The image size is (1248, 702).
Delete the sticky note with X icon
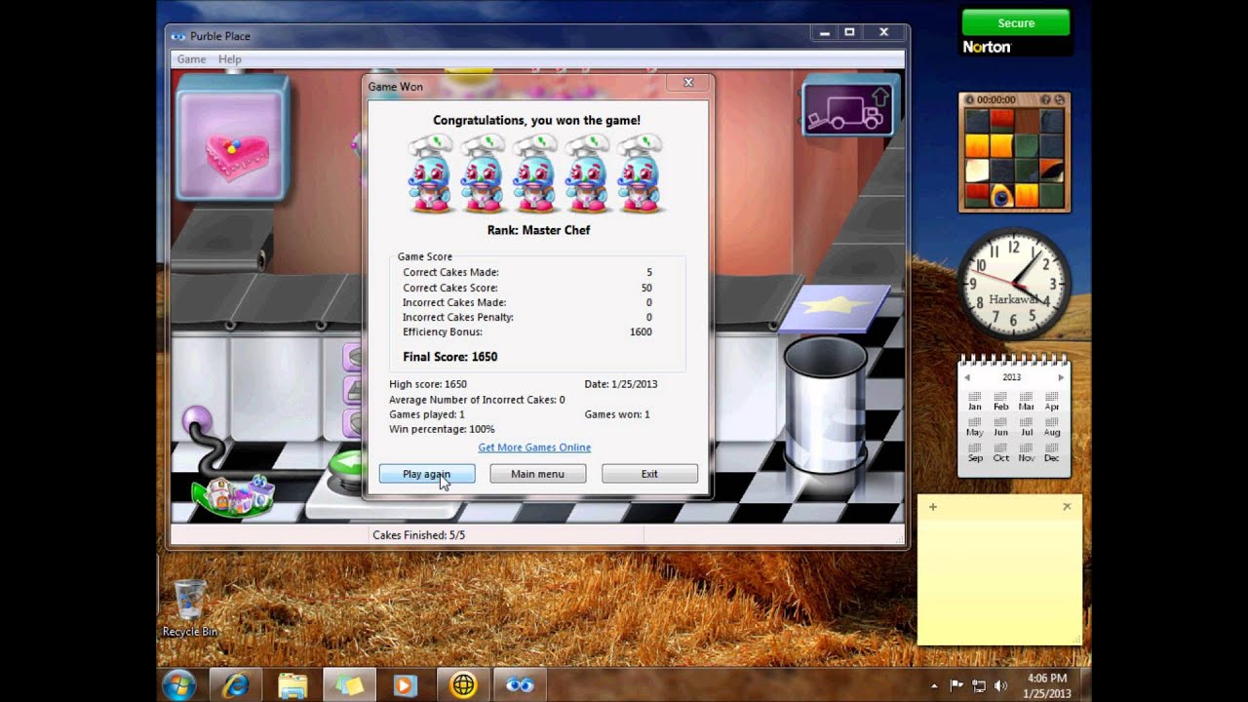pos(1067,507)
